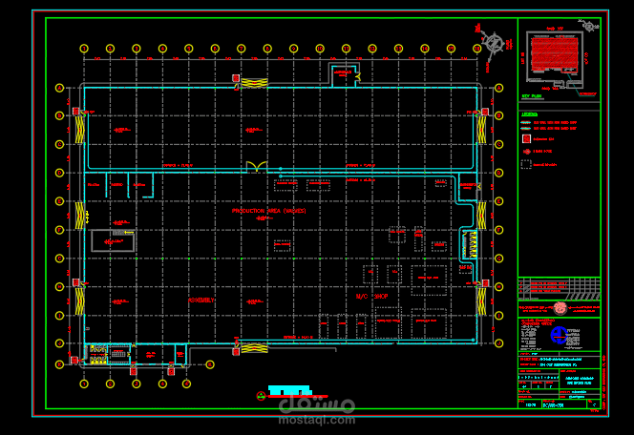Screen dimensions: 634x435
Task: Select the central double door symbol
Action: (257, 166)
